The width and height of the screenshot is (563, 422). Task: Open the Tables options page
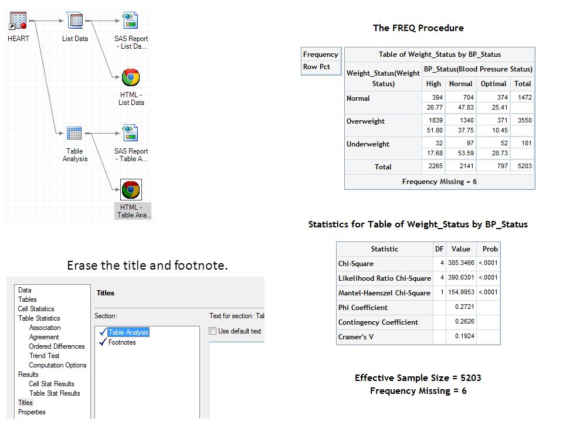click(28, 300)
